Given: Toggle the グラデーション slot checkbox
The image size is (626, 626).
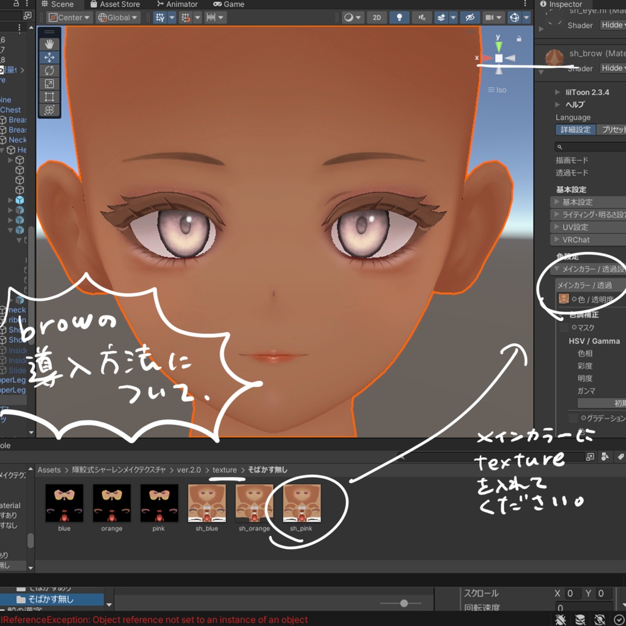Looking at the screenshot, I should pyautogui.click(x=573, y=418).
